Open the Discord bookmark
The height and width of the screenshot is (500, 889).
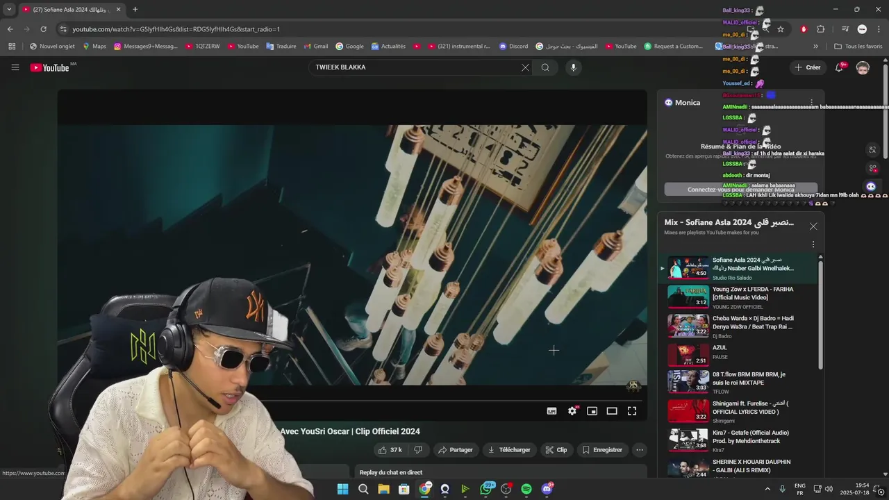point(513,47)
